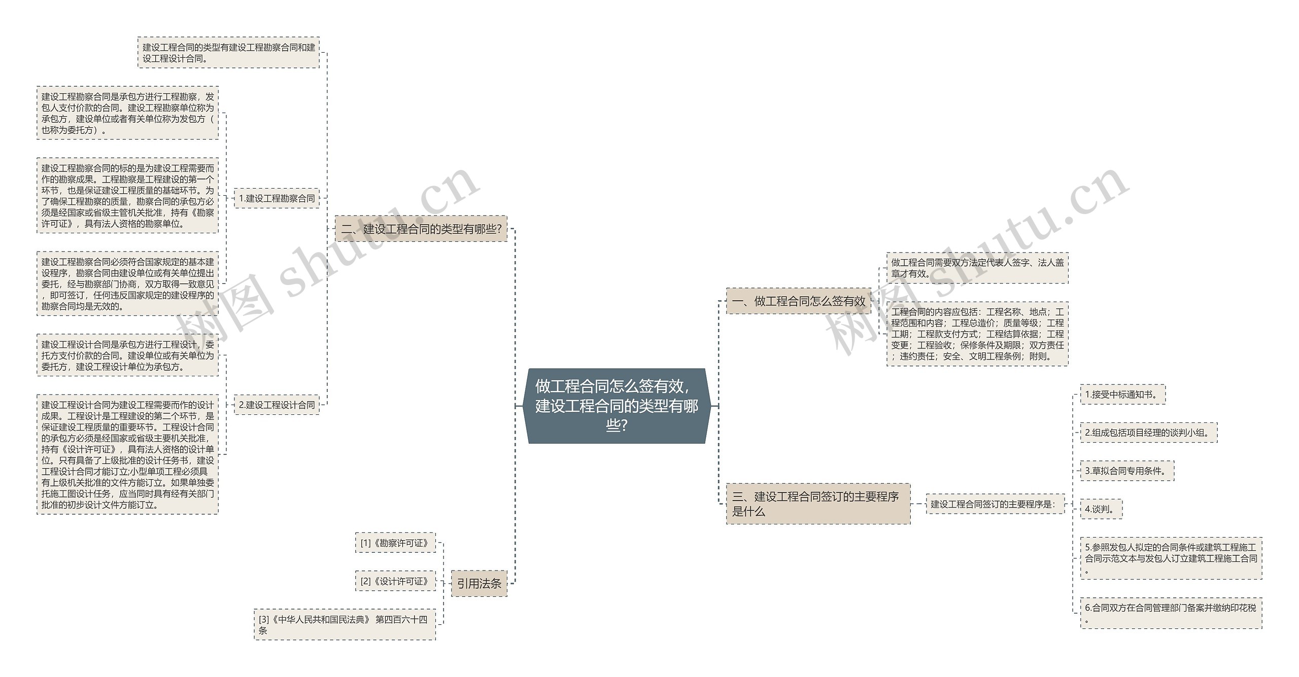Expand '二、建设工程合同的类型有哪些?' node
This screenshot has height=677, width=1299.
pos(413,229)
